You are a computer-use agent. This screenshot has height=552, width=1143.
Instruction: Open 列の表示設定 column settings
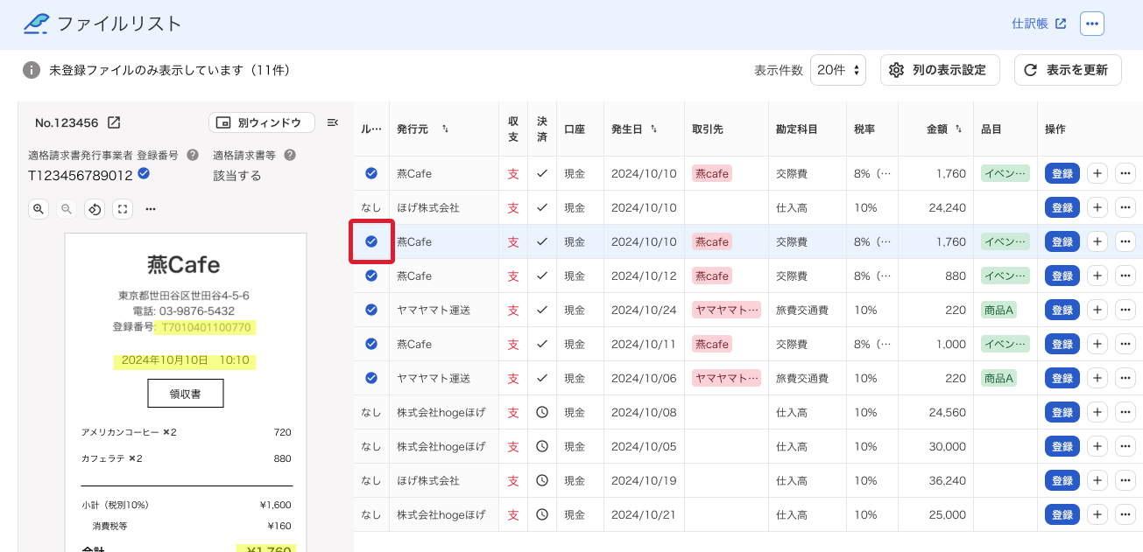940,70
